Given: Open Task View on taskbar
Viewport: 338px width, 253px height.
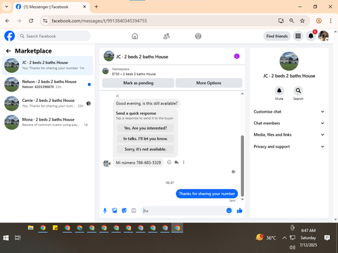Looking at the screenshot, I should tap(18, 237).
